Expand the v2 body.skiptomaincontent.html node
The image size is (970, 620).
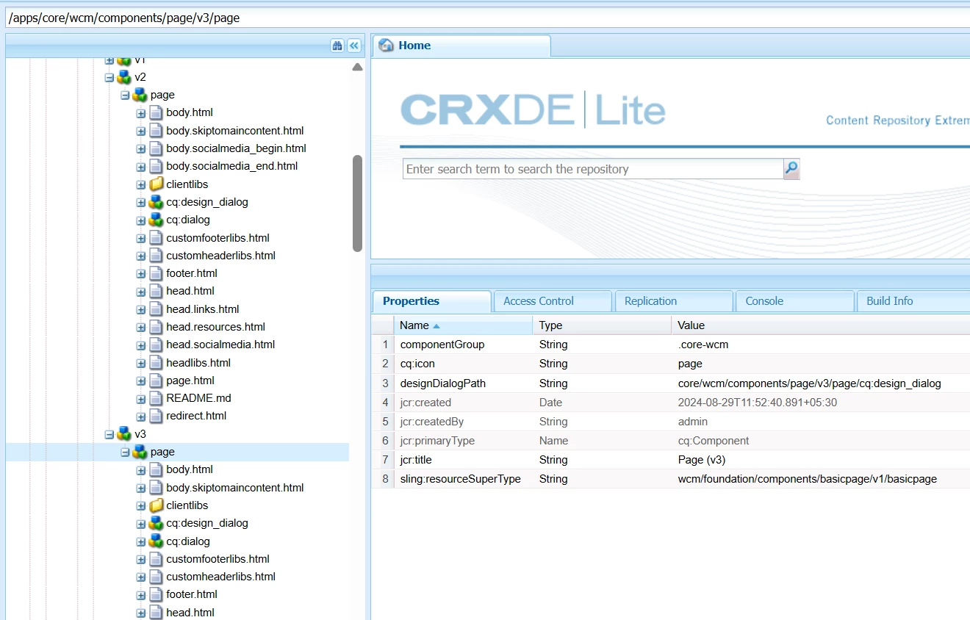(141, 131)
